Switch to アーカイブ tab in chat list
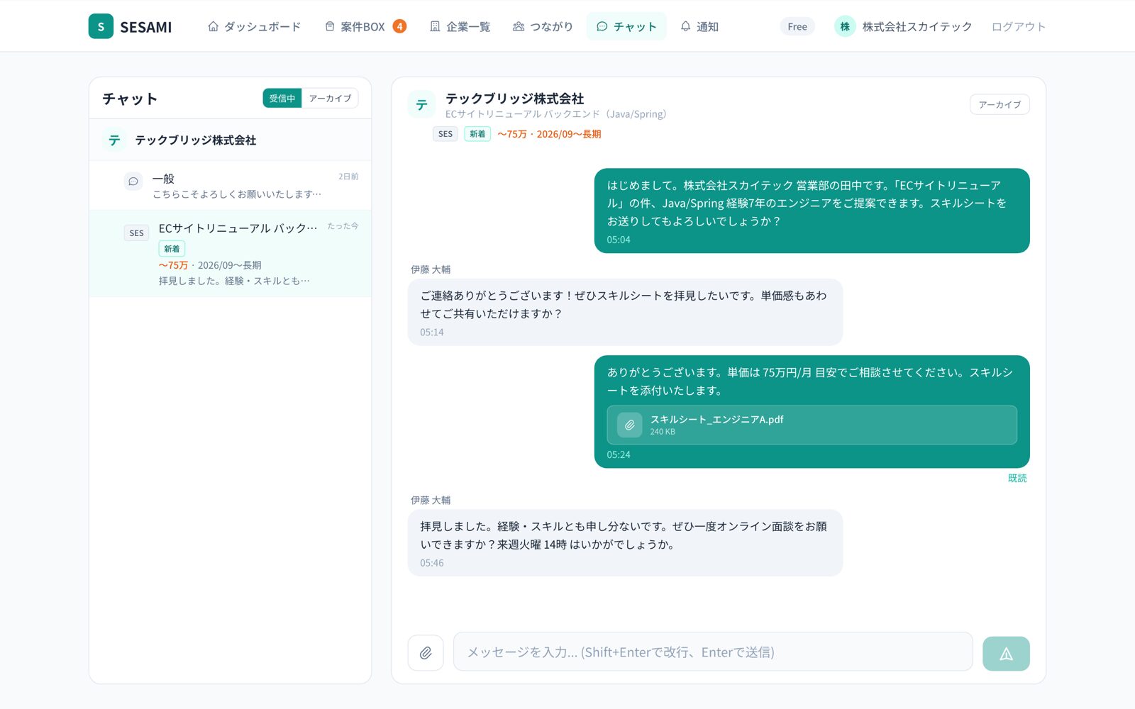 [330, 98]
